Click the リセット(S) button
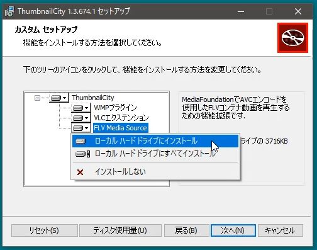The image size is (317, 250). click(45, 230)
